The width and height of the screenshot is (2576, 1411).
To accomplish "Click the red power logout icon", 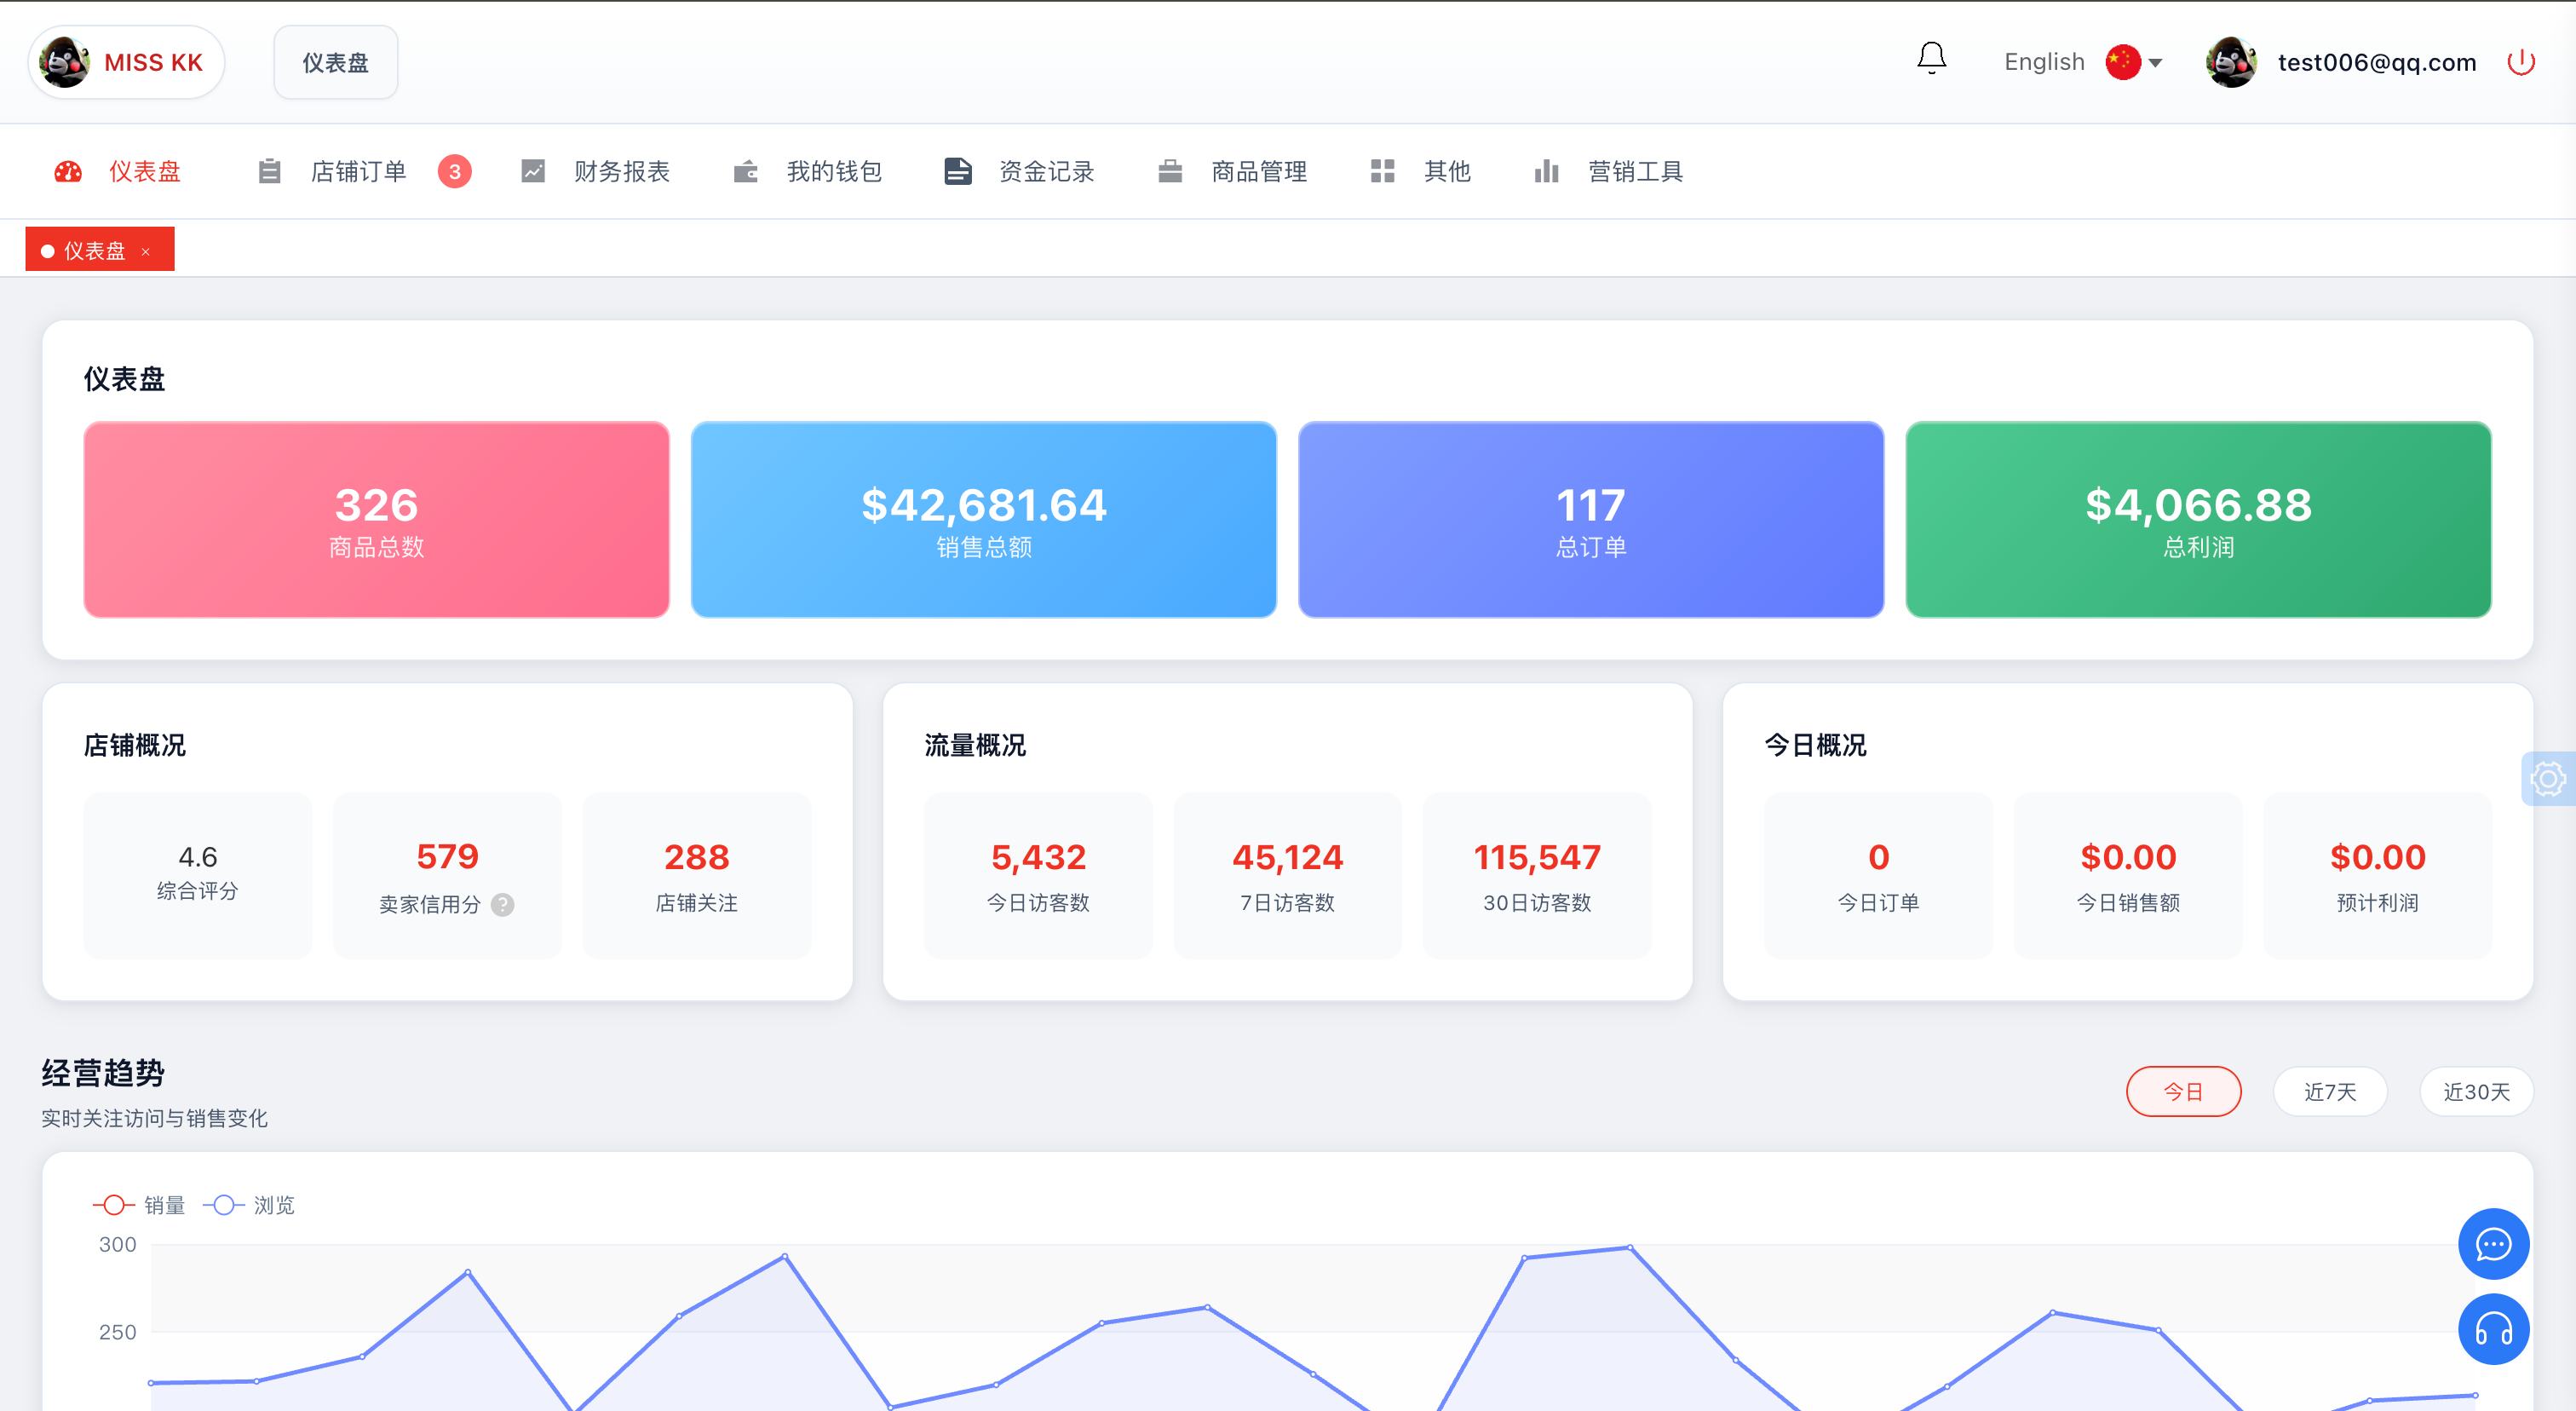I will pyautogui.click(x=2521, y=62).
